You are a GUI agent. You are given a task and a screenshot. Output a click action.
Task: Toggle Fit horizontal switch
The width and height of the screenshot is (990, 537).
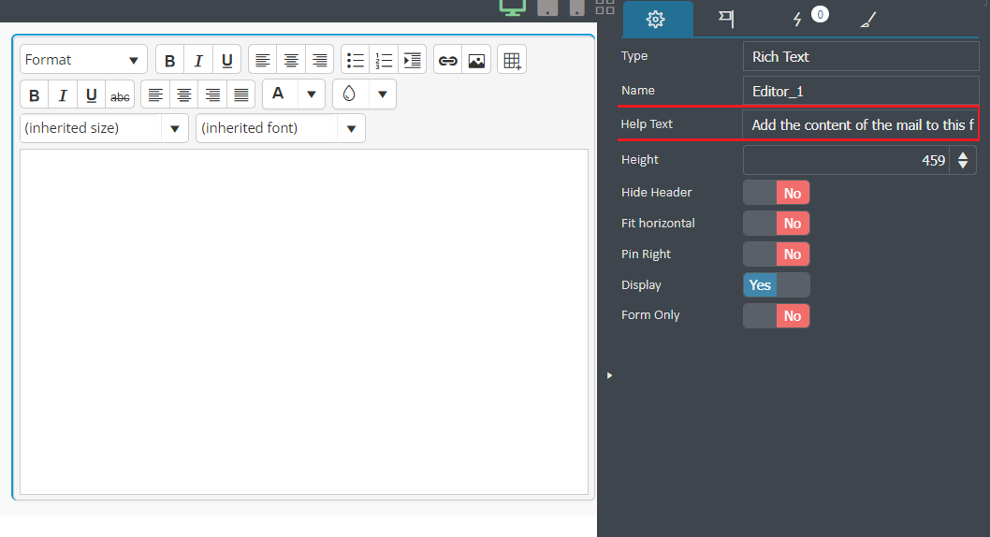(x=776, y=224)
